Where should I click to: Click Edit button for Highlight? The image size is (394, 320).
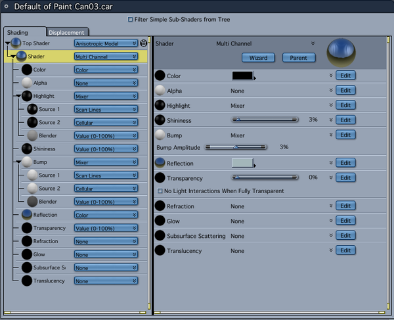point(345,105)
